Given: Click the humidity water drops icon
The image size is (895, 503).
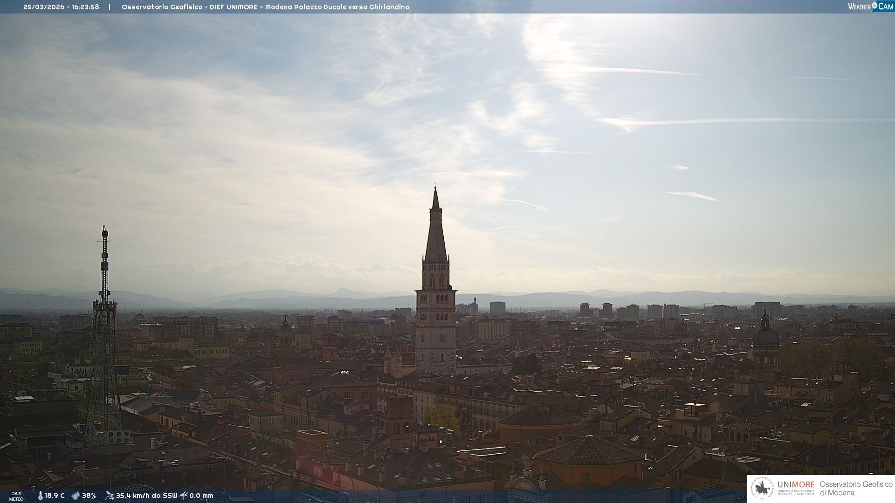Looking at the screenshot, I should [76, 496].
